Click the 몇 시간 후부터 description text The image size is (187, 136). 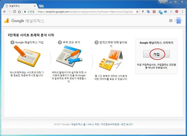click(111, 77)
